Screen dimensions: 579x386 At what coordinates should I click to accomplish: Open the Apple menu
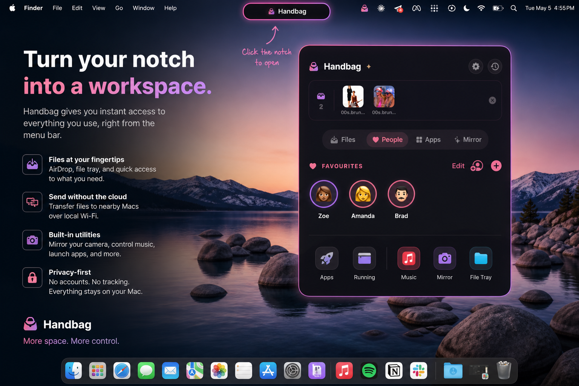click(x=12, y=8)
